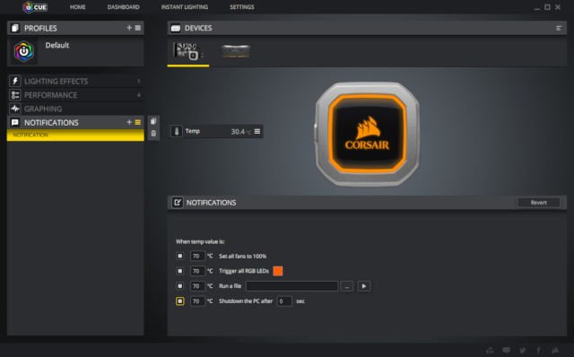Expand the Performance section
Viewport: 574px width, 357px height.
tap(75, 95)
